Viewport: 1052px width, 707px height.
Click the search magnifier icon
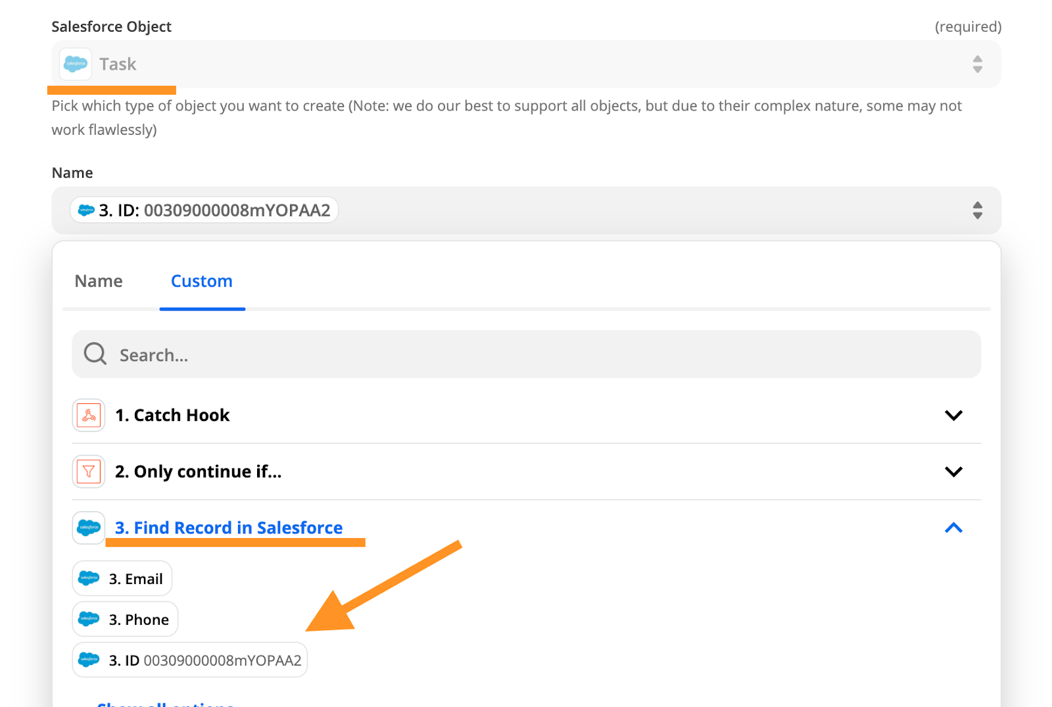95,354
